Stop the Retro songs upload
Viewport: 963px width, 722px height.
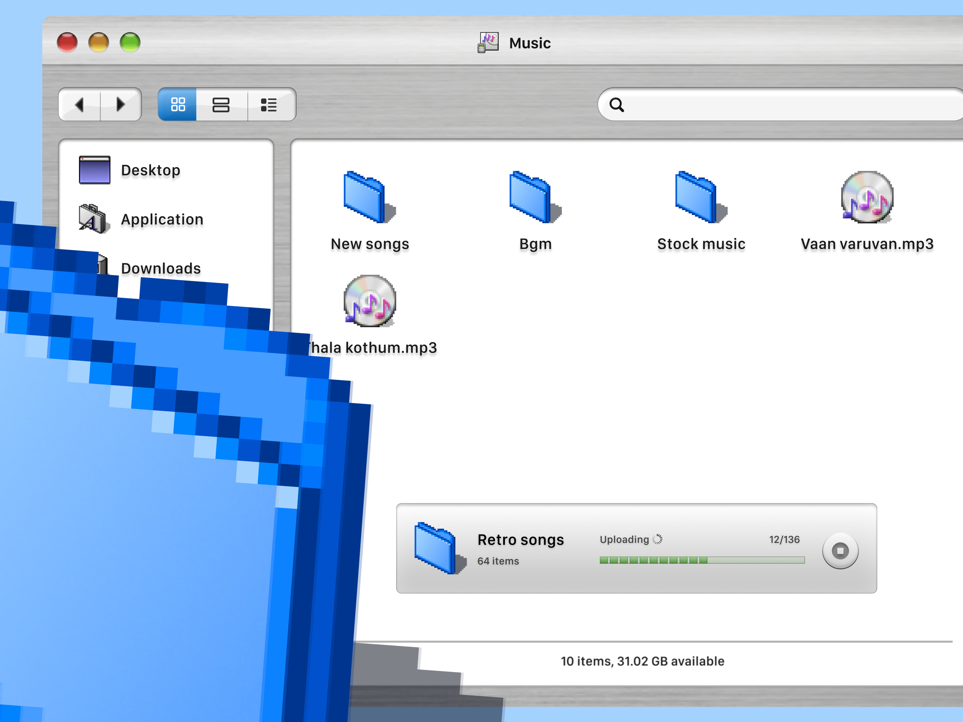(840, 550)
